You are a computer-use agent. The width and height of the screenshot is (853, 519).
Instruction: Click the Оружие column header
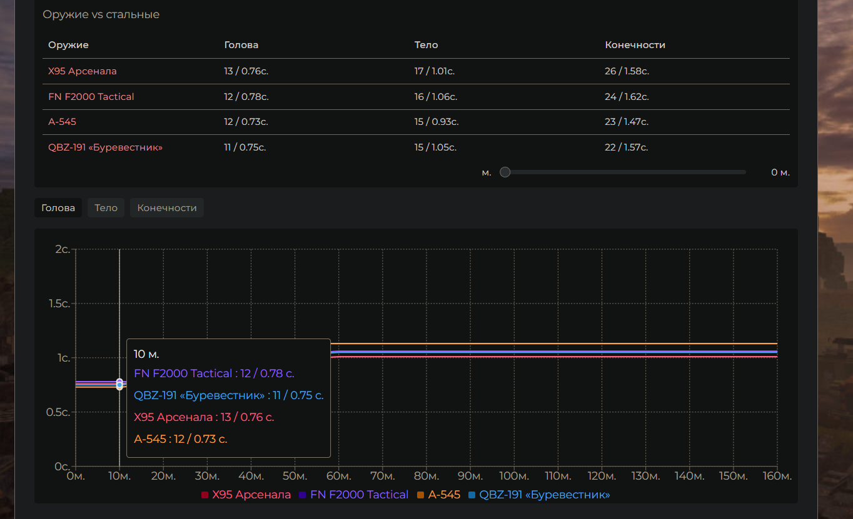coord(68,45)
